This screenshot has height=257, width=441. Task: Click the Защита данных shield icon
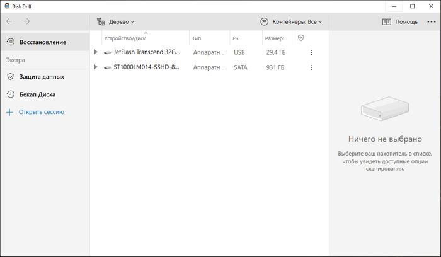tap(11, 76)
